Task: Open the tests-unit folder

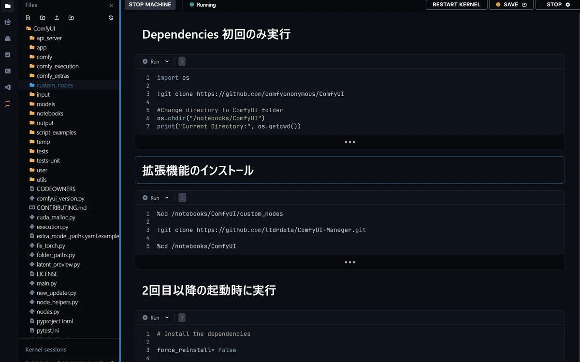Action: tap(44, 160)
